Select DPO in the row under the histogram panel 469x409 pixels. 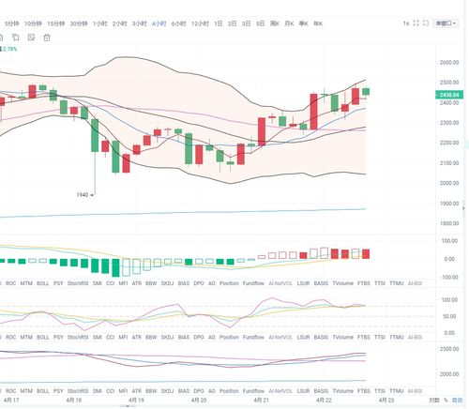point(199,283)
